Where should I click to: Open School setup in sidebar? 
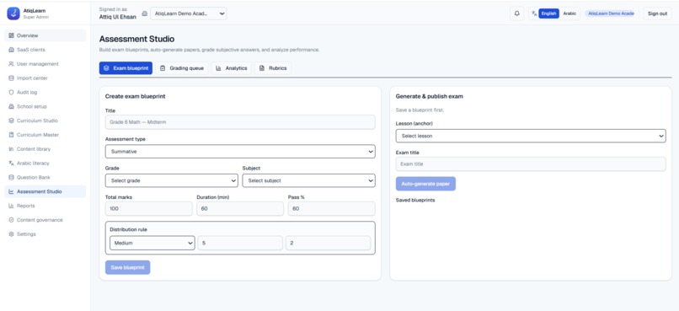[x=45, y=106]
